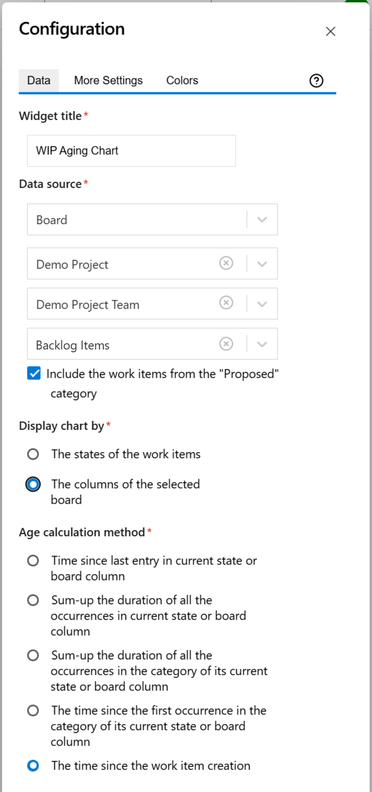372x792 pixels.
Task: Expand the Demo Project dropdown arrow
Action: (x=262, y=264)
